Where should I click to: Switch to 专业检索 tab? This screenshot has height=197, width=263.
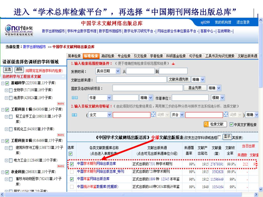[x=124, y=56]
